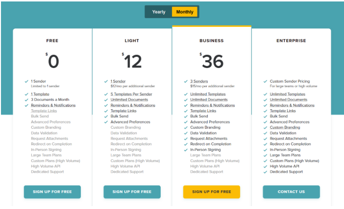Click Unlimited Templates in Business plan

pyautogui.click(x=208, y=94)
